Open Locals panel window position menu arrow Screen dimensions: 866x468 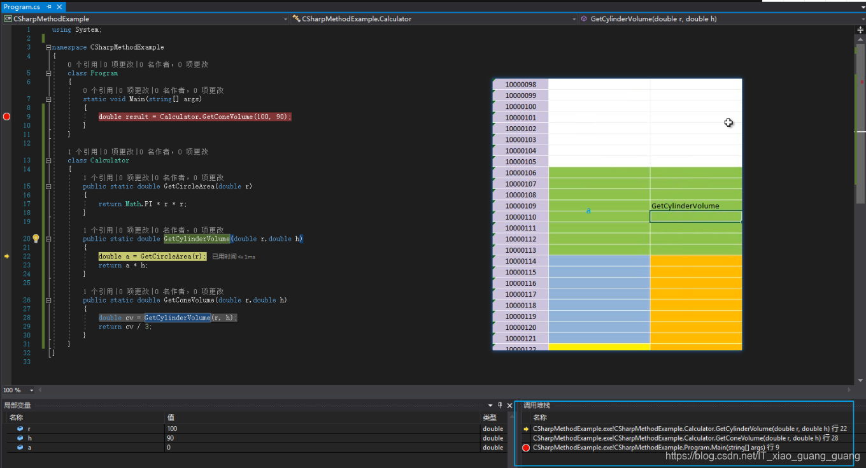pyautogui.click(x=490, y=406)
